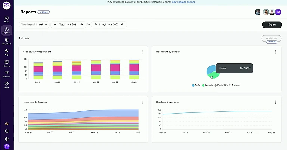Open the More menu in sidebar
This screenshot has height=150, width=287.
click(7, 85)
